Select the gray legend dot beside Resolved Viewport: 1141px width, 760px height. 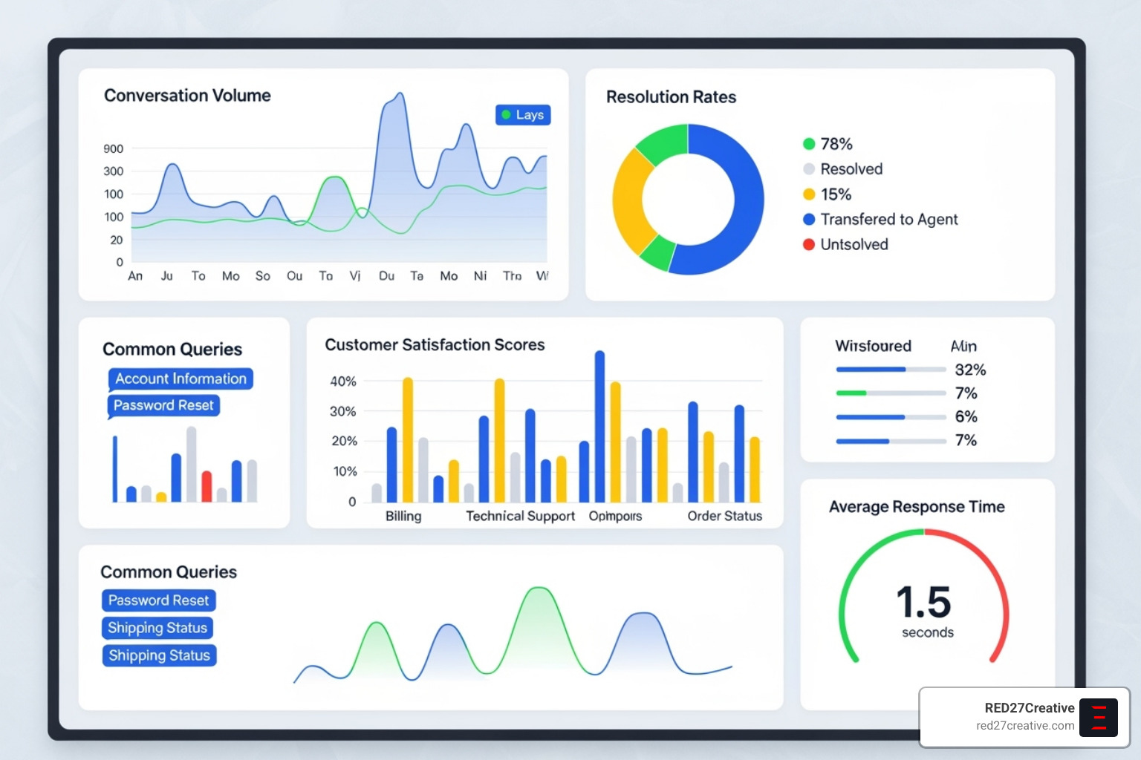(x=809, y=169)
